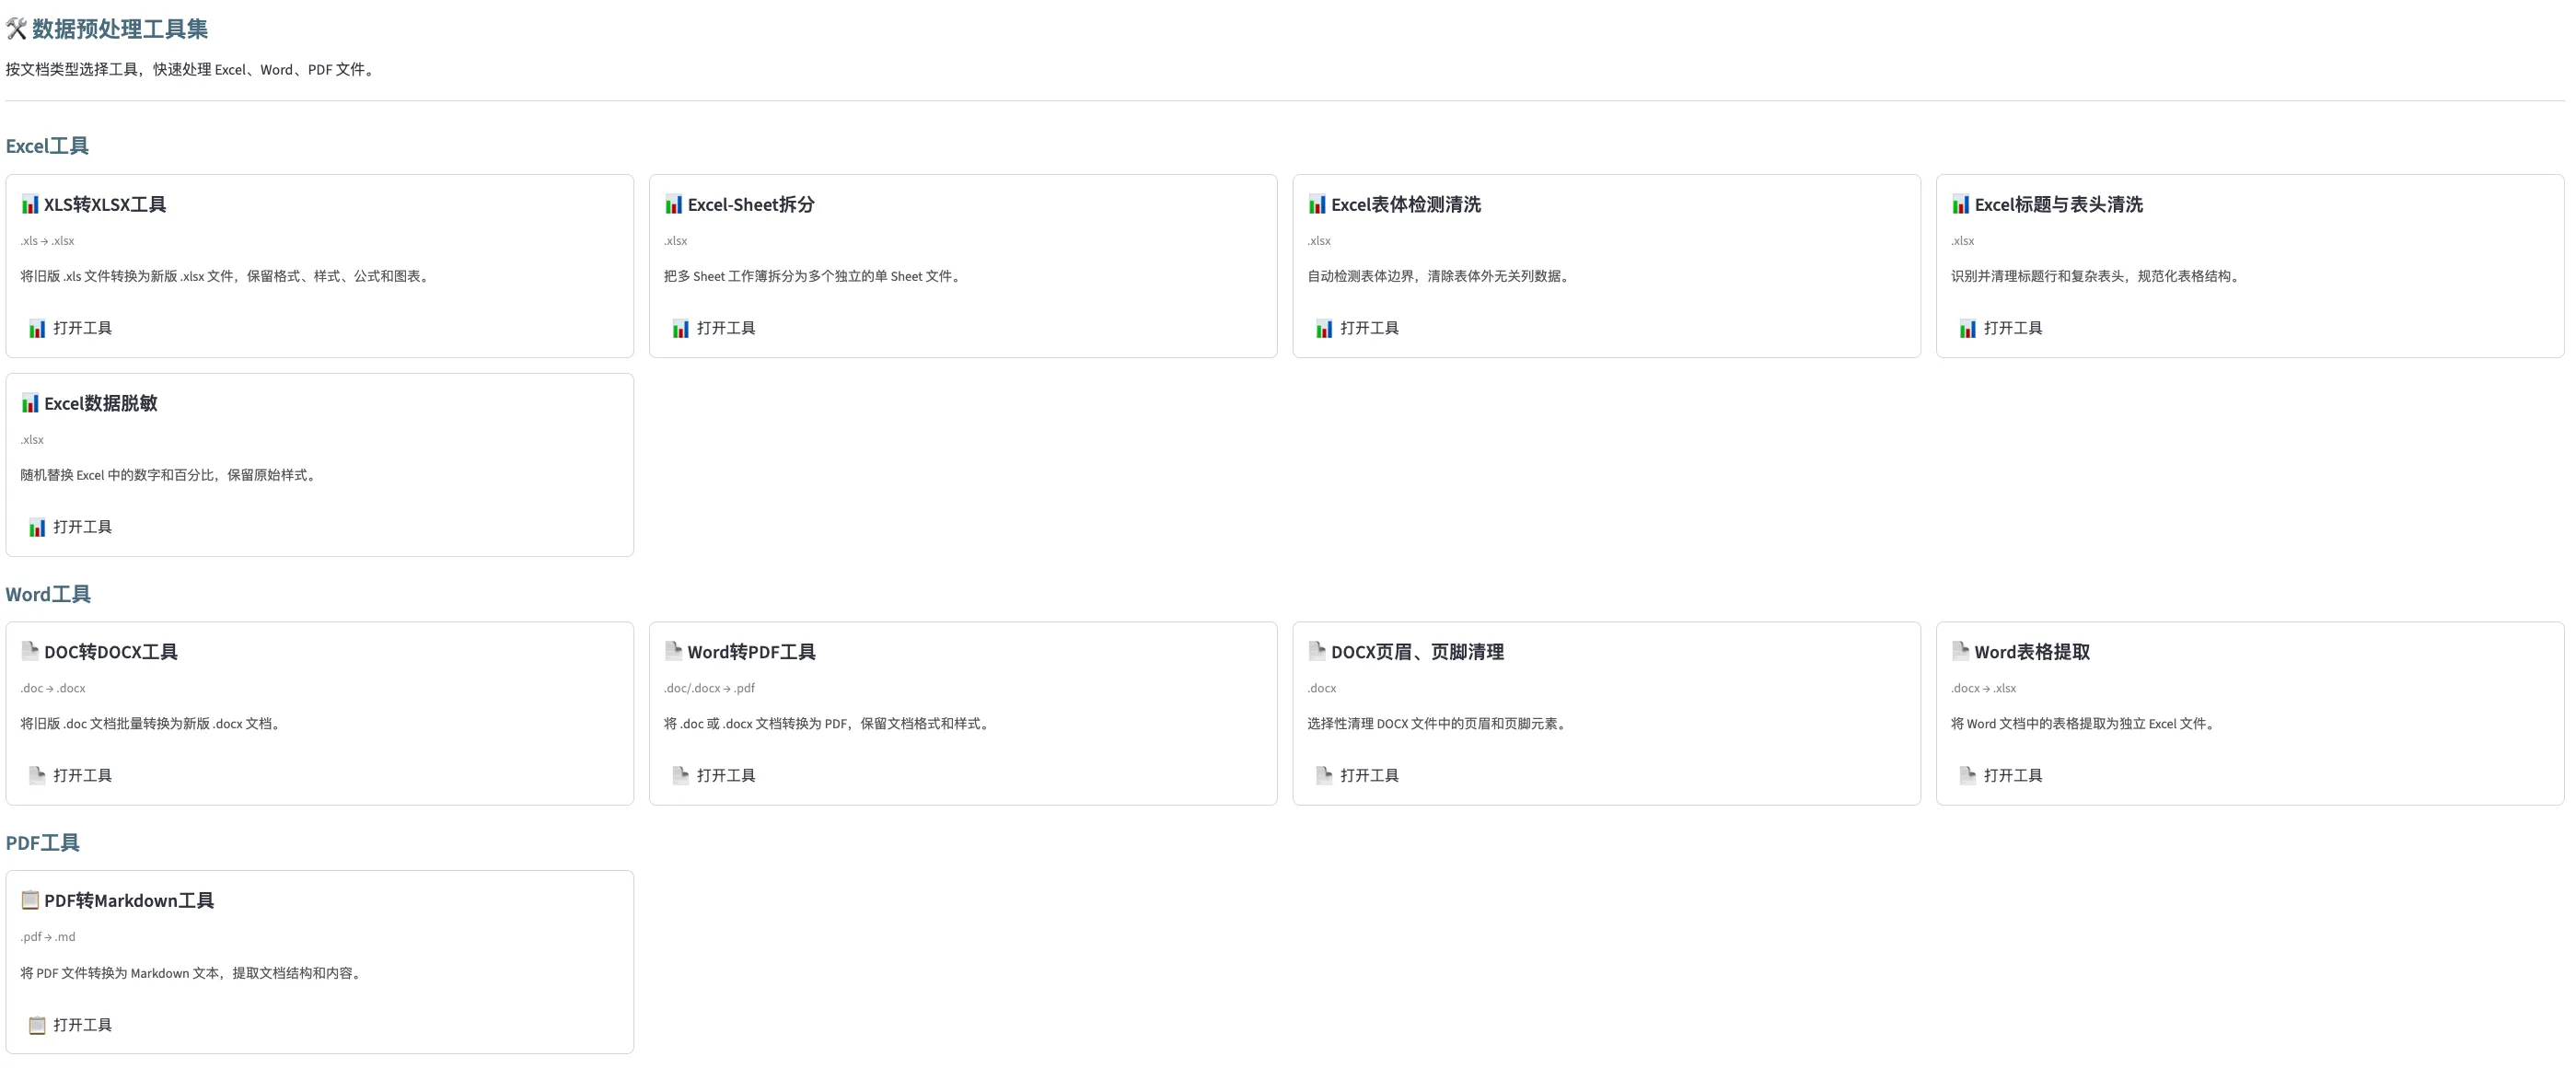Click document icon beside DOC转DOCX工具 title
The width and height of the screenshot is (2576, 1068).
(x=30, y=651)
